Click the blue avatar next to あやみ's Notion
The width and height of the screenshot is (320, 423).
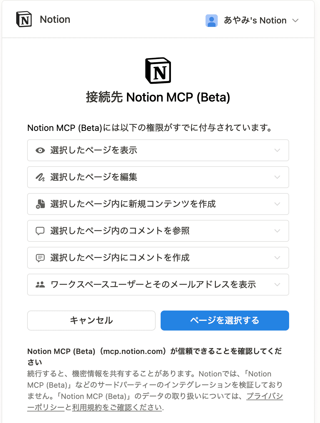(x=211, y=20)
